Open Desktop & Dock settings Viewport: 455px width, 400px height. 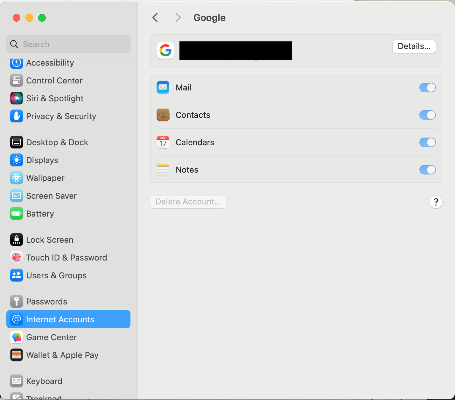68,142
